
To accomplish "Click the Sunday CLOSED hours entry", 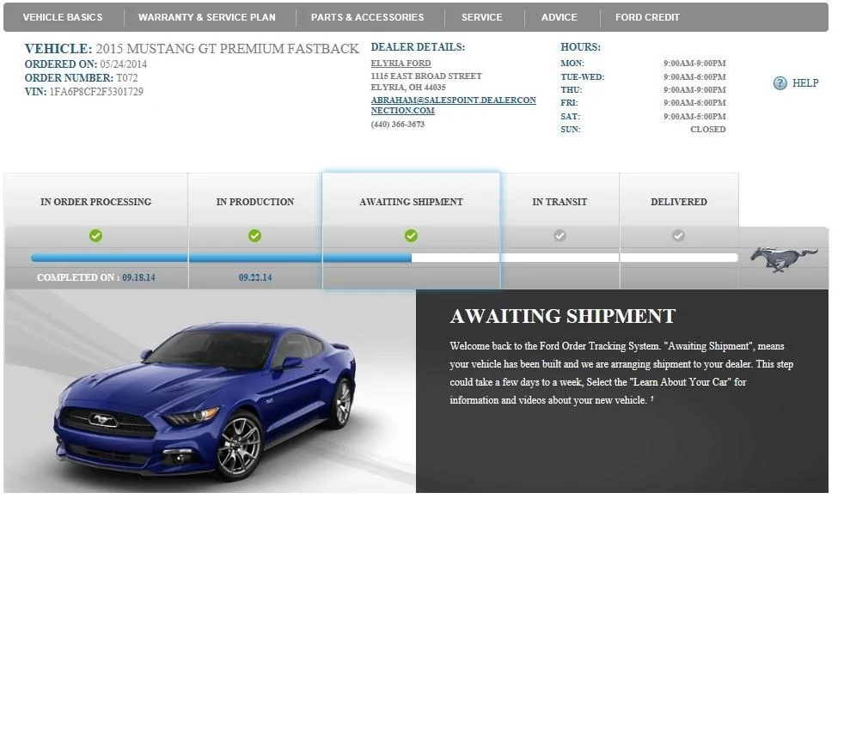I will tap(707, 130).
